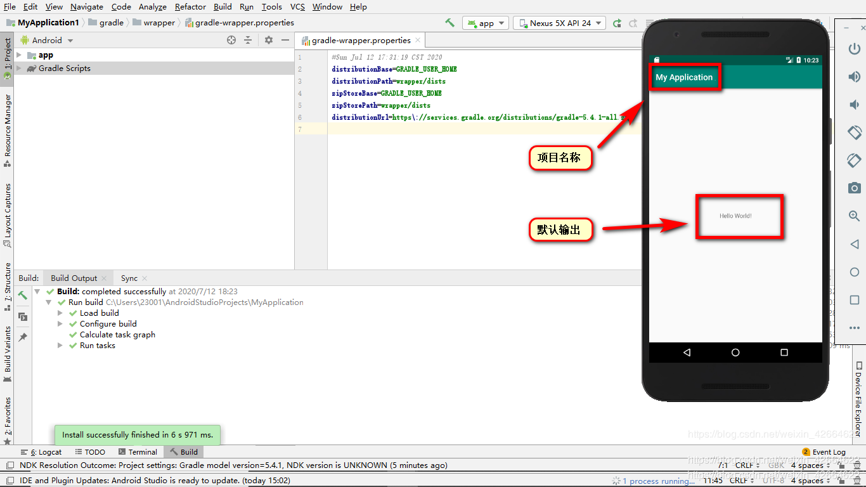Click emulator rotate left icon
Screen dimensions: 866x487
855,132
